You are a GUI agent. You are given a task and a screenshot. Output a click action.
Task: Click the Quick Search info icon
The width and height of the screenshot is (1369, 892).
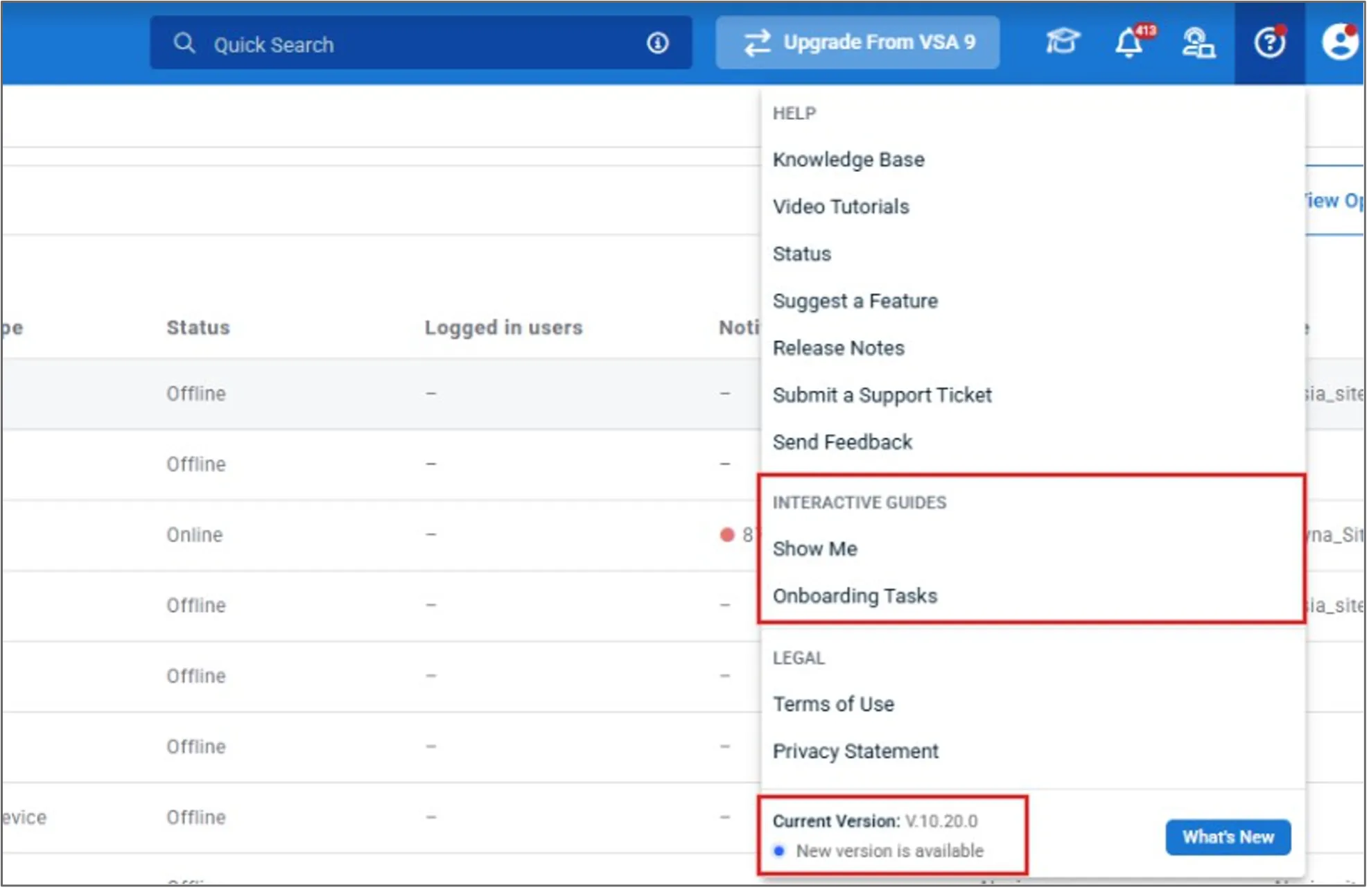tap(657, 43)
